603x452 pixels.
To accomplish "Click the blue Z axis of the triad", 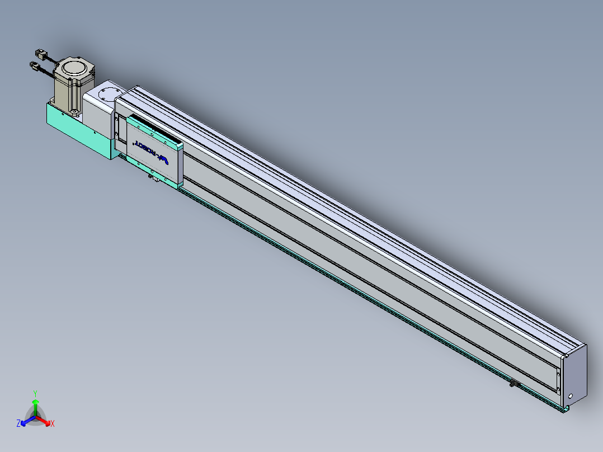I will [x=26, y=421].
